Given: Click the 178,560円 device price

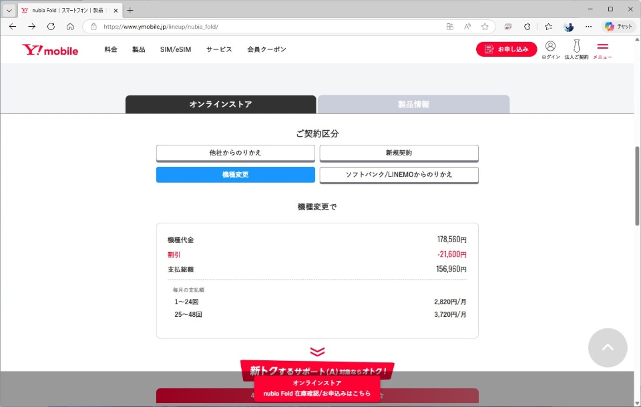Looking at the screenshot, I should (x=452, y=240).
